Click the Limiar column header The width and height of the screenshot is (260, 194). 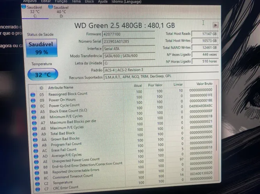coord(178,84)
